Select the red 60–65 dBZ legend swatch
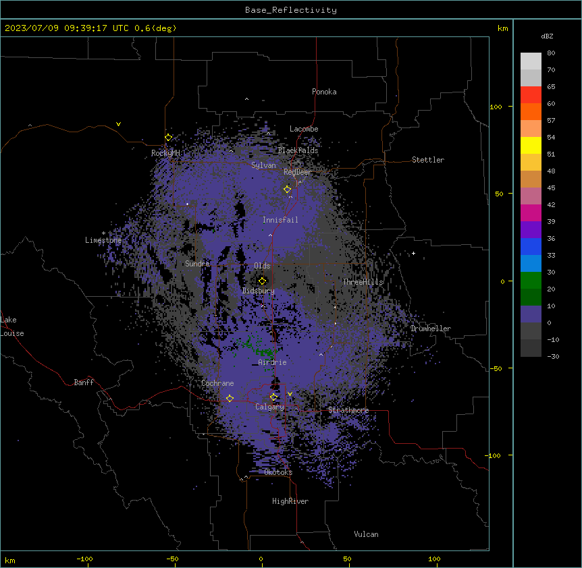Image resolution: width=582 pixels, height=568 pixels. point(531,95)
